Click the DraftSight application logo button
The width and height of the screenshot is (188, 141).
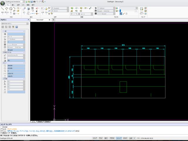point(3,3)
